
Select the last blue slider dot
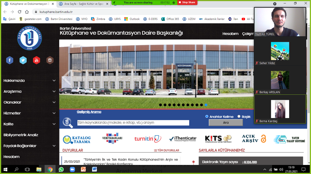206,105
